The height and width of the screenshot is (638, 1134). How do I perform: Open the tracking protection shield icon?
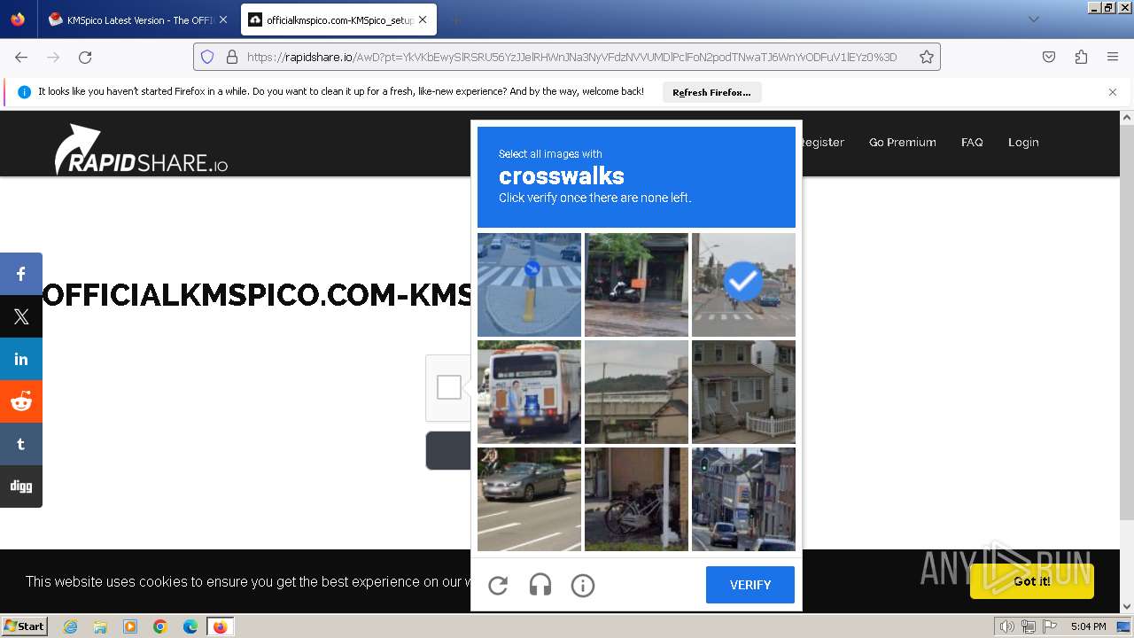coord(207,57)
